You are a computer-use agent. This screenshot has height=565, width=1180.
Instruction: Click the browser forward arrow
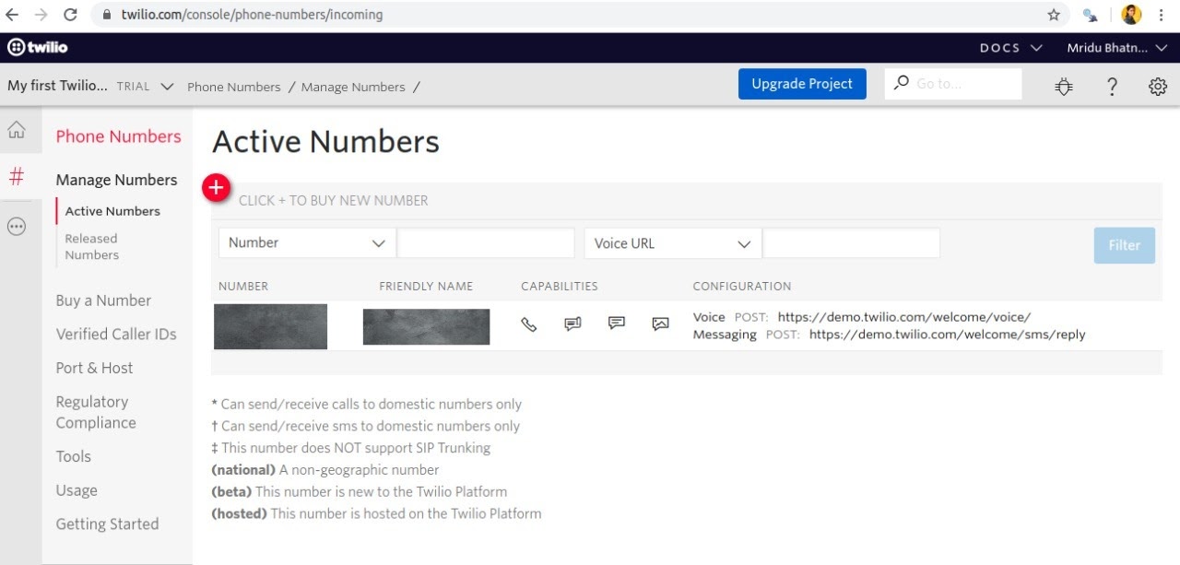pyautogui.click(x=41, y=15)
